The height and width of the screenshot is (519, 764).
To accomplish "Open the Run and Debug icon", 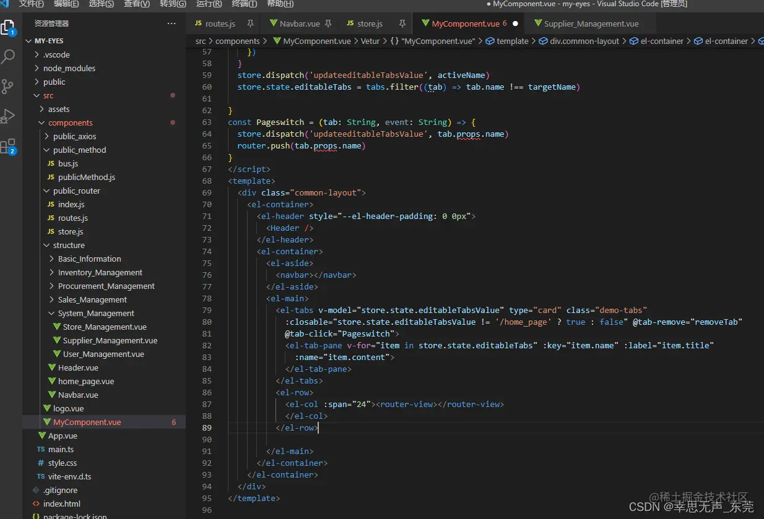I will click(9, 116).
